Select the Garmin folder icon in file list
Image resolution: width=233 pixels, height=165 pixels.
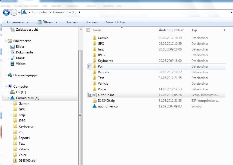click(x=94, y=38)
